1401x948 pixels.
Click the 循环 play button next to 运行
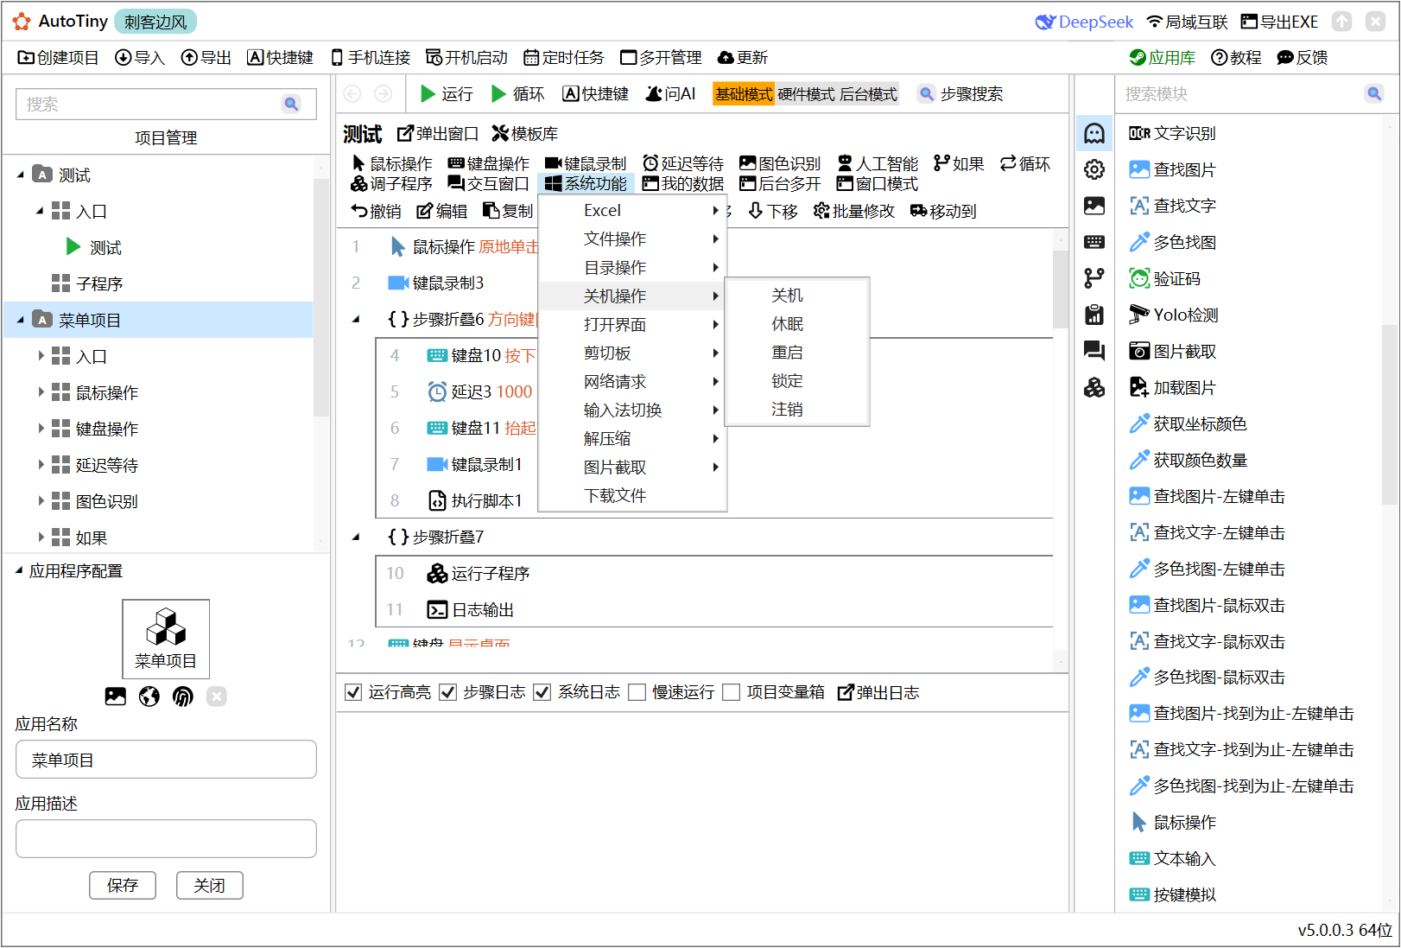[517, 93]
